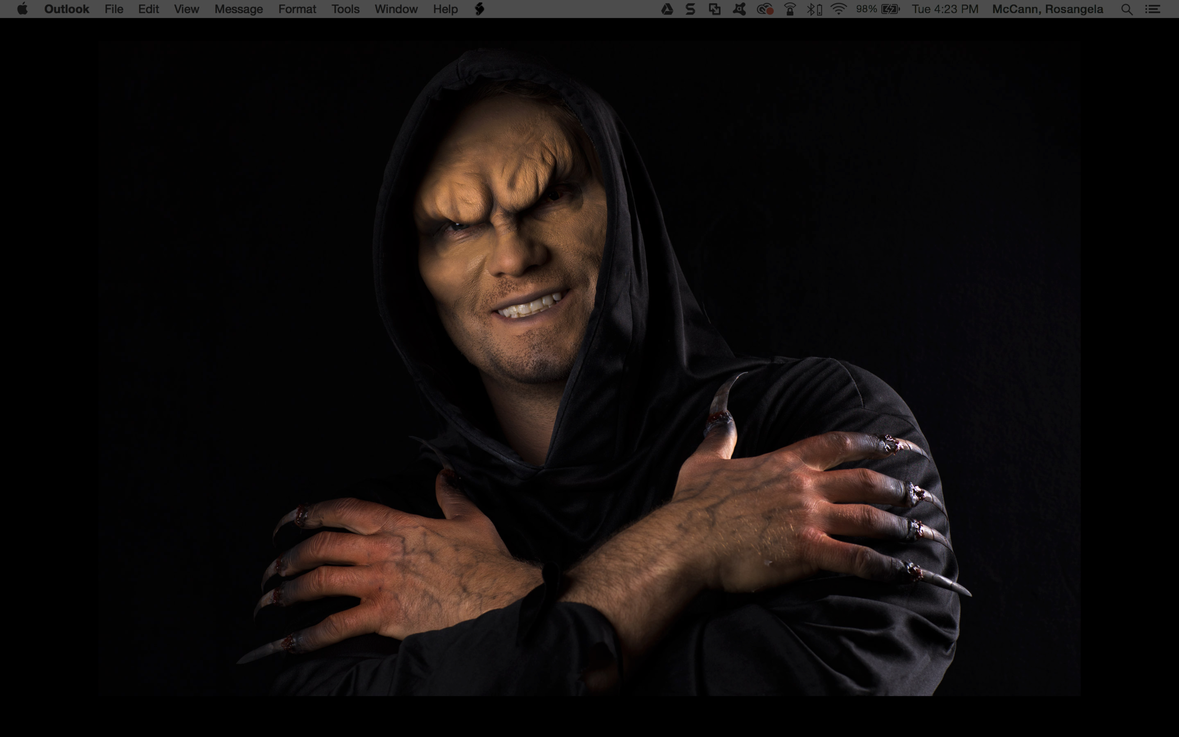The height and width of the screenshot is (737, 1179).
Task: Click the script menu icon after Help
Action: (x=480, y=9)
